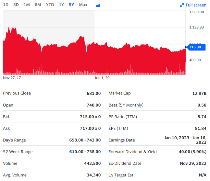Click the 713.00 current price marker
The height and width of the screenshot is (181, 210).
[196, 47]
